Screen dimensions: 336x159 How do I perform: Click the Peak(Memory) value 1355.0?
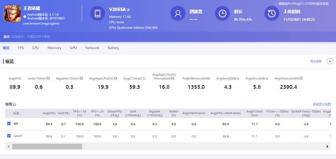196,87
